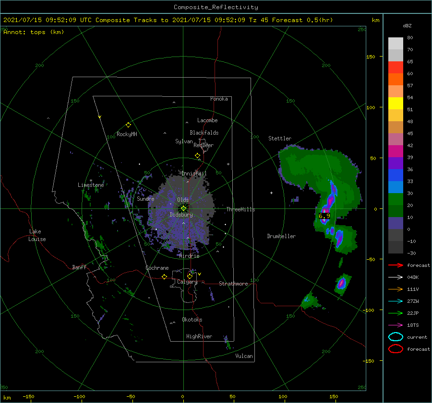Click the Calgary city label
Viewport: 432px width, 403px height.
pos(187,282)
